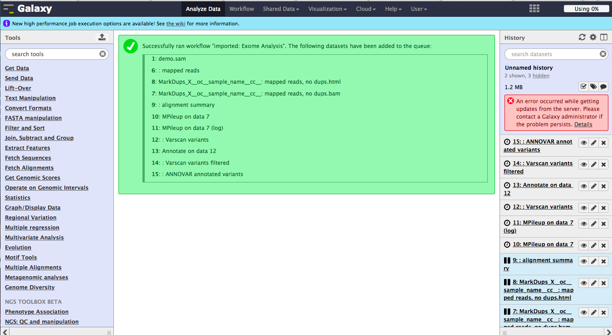
Task: Switch to the Workflow tab
Action: (241, 9)
